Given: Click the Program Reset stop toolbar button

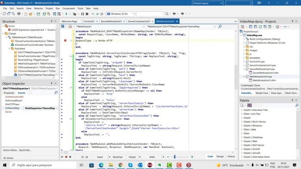Looking at the screenshot, I should pyautogui.click(x=87, y=14).
